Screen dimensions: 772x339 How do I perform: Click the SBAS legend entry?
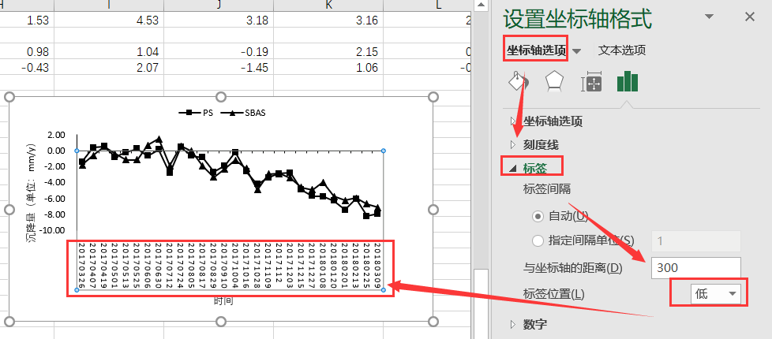[243, 113]
